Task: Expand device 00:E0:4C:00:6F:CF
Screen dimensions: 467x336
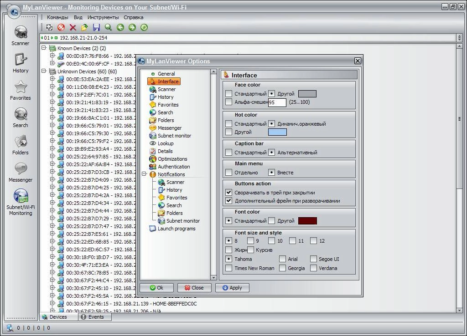Action: click(x=52, y=63)
